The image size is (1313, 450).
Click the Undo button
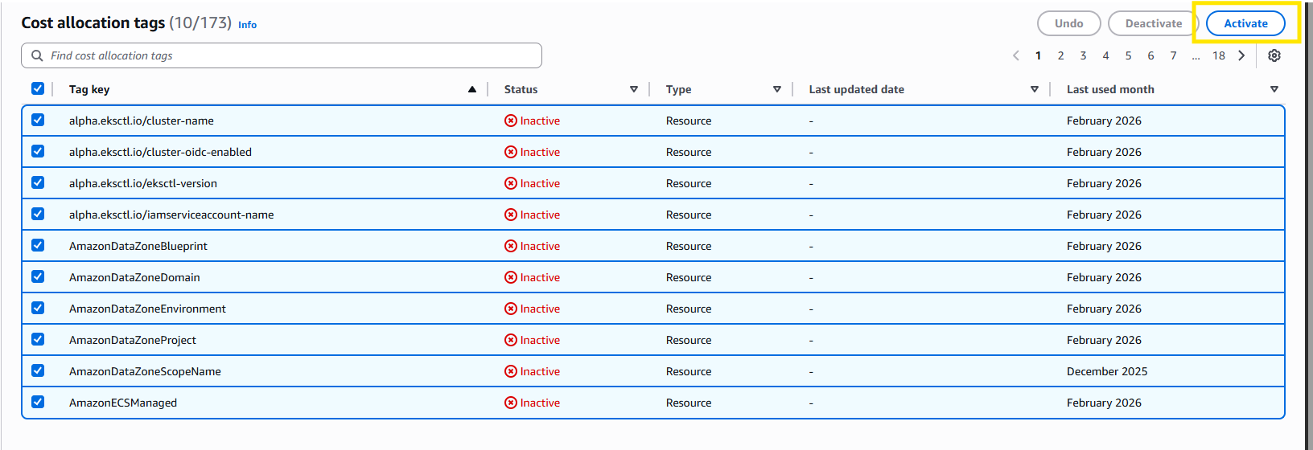pyautogui.click(x=1069, y=23)
